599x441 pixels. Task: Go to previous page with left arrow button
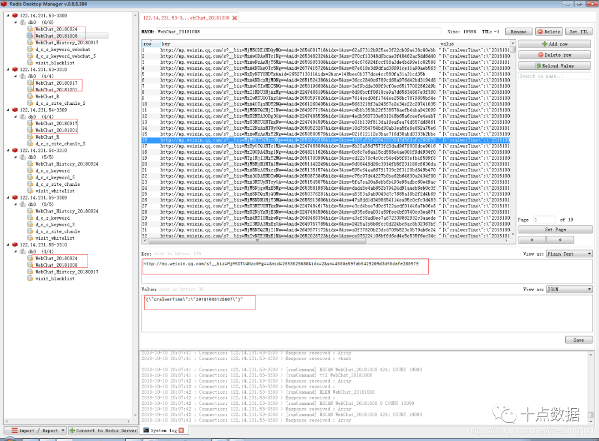(x=532, y=240)
